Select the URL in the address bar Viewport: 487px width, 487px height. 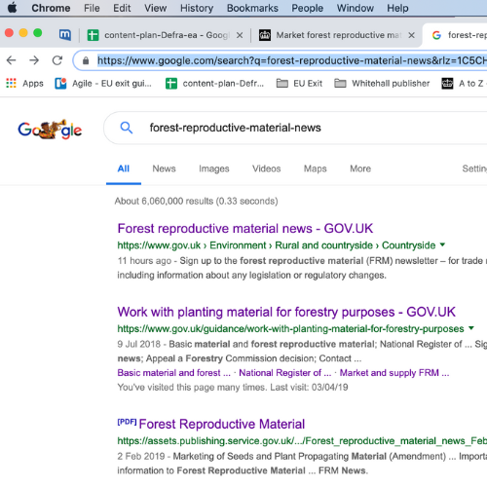[291, 60]
